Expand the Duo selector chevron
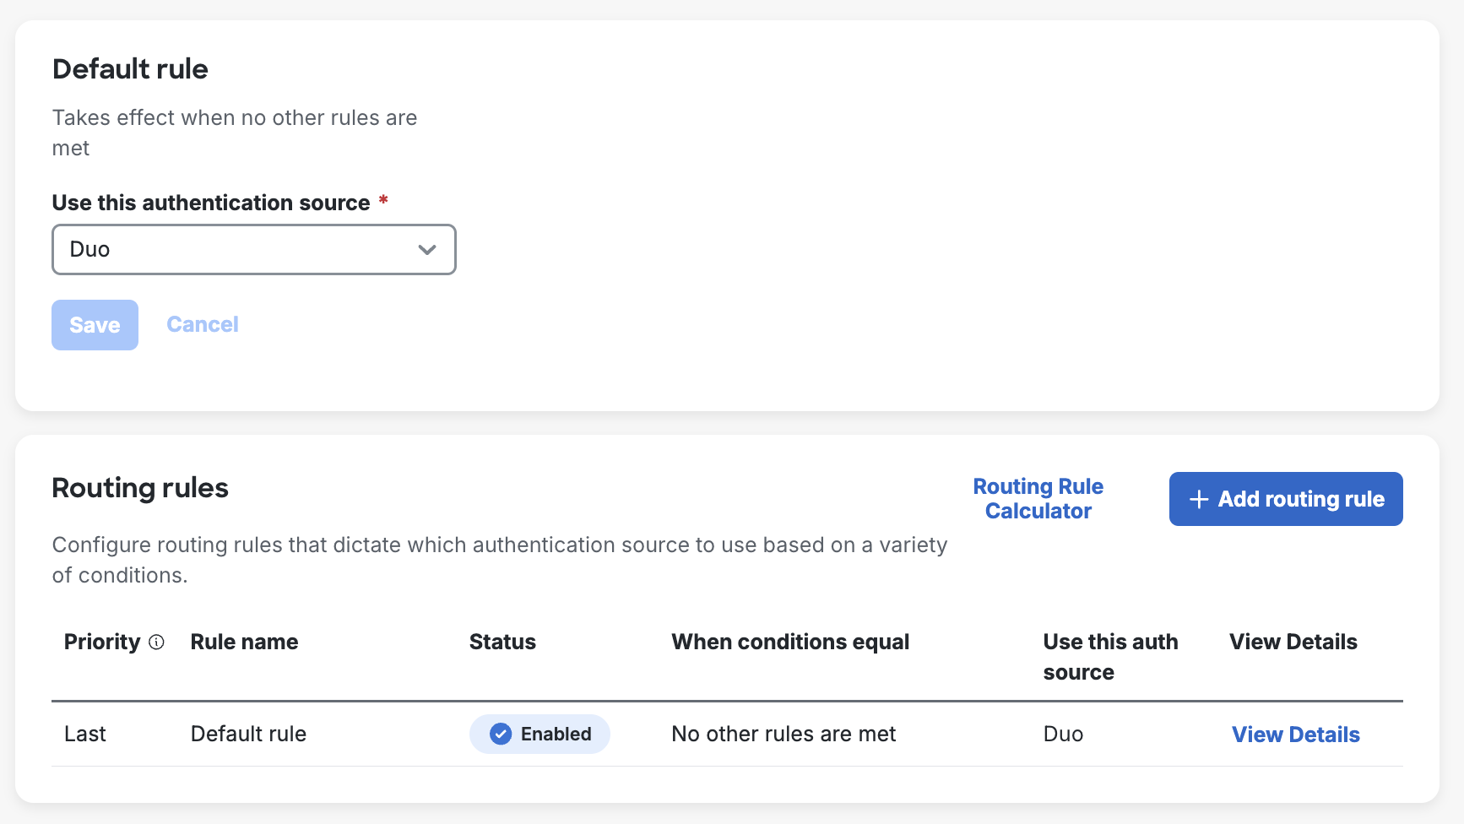The image size is (1464, 824). click(427, 249)
